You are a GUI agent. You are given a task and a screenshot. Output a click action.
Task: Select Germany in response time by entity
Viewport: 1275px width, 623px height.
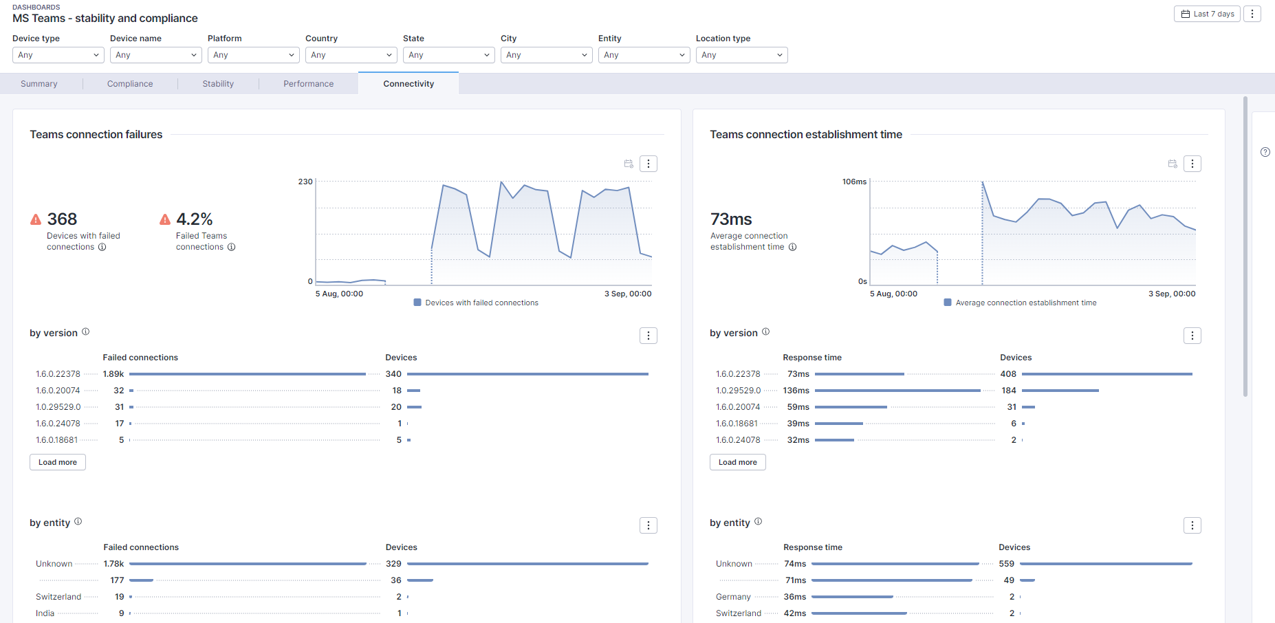point(733,597)
